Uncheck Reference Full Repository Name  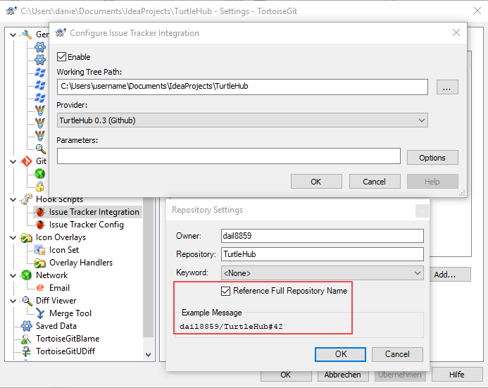(225, 291)
